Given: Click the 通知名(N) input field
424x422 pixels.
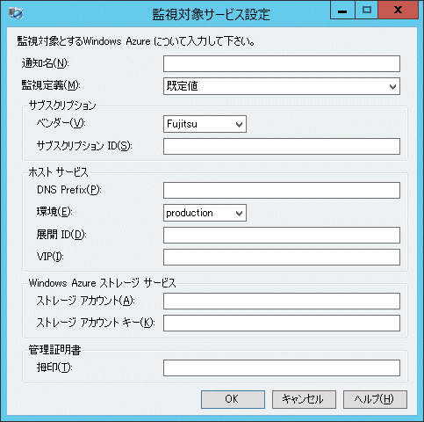Looking at the screenshot, I should 282,64.
